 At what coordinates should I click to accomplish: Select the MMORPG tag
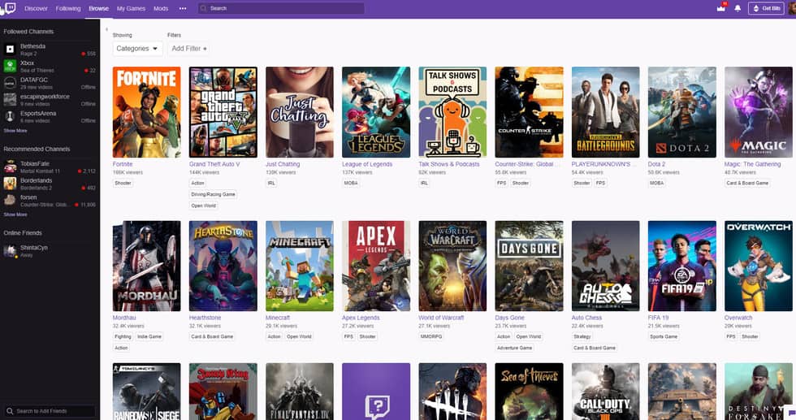coord(431,336)
